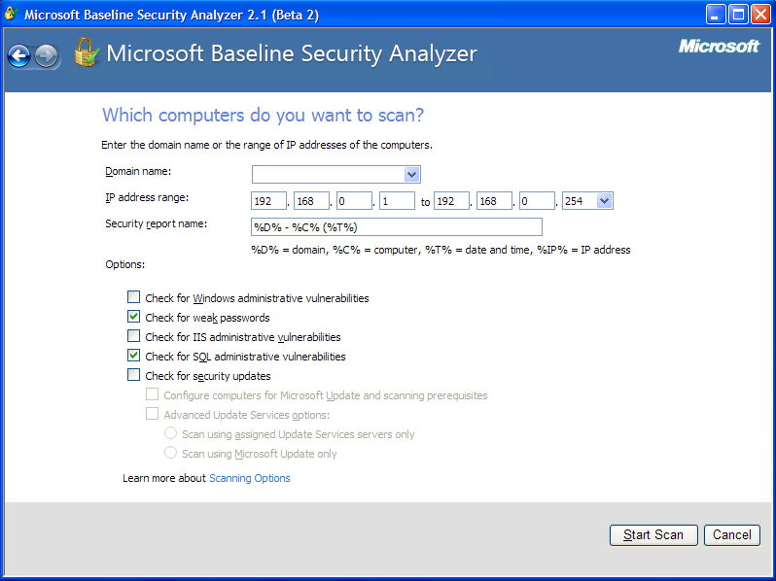Open the Scanning Options help link
This screenshot has height=581, width=776.
click(250, 478)
